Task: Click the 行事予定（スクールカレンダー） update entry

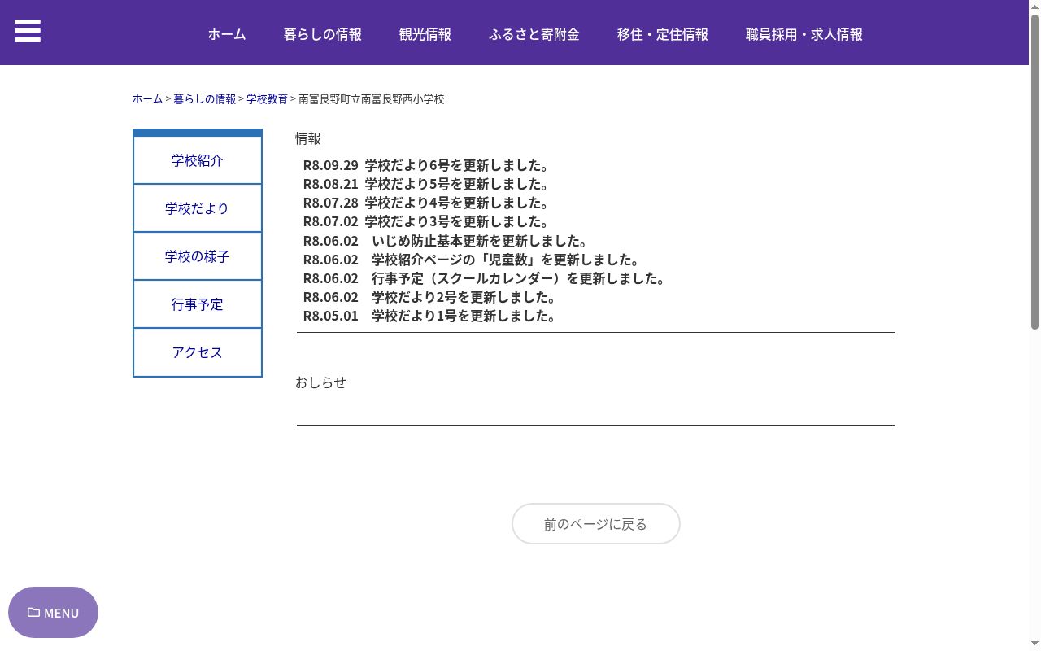Action: click(486, 278)
